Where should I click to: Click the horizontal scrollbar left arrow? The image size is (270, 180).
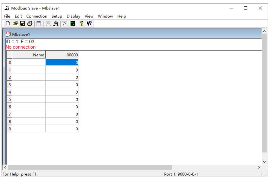click(x=5, y=167)
